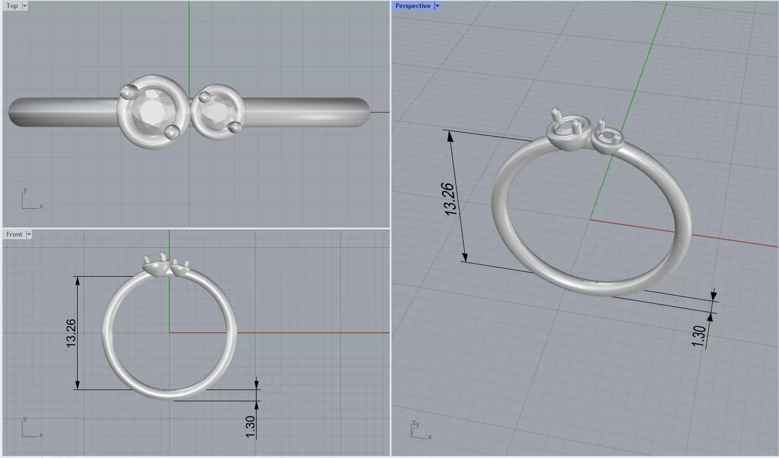Open the Perspective viewport dropdown arrow
Viewport: 779px width, 458px height.
coord(437,6)
